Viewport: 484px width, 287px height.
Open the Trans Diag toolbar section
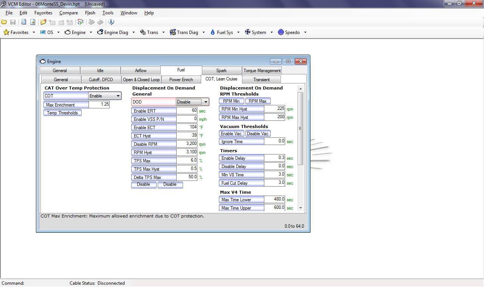pos(184,32)
